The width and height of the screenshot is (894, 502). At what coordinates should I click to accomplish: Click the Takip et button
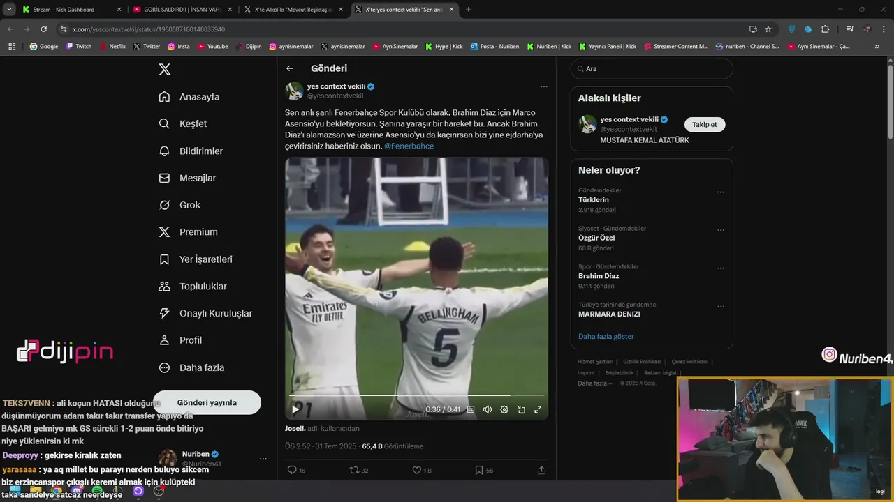pyautogui.click(x=704, y=124)
